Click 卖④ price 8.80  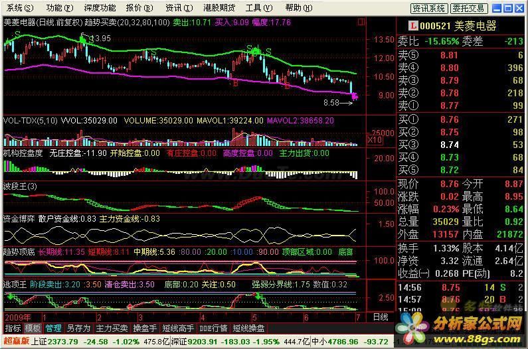tap(450, 68)
